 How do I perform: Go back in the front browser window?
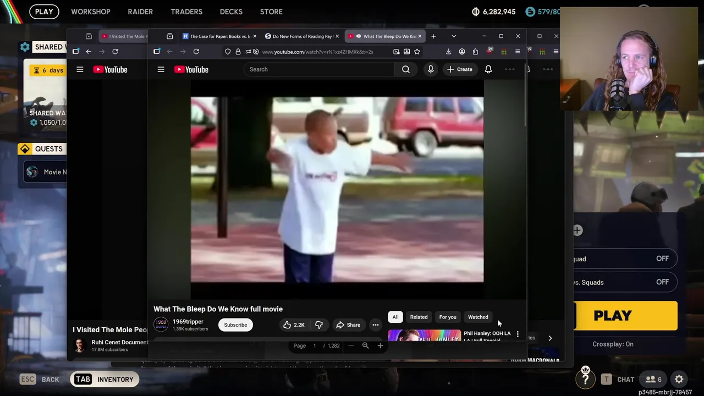169,52
